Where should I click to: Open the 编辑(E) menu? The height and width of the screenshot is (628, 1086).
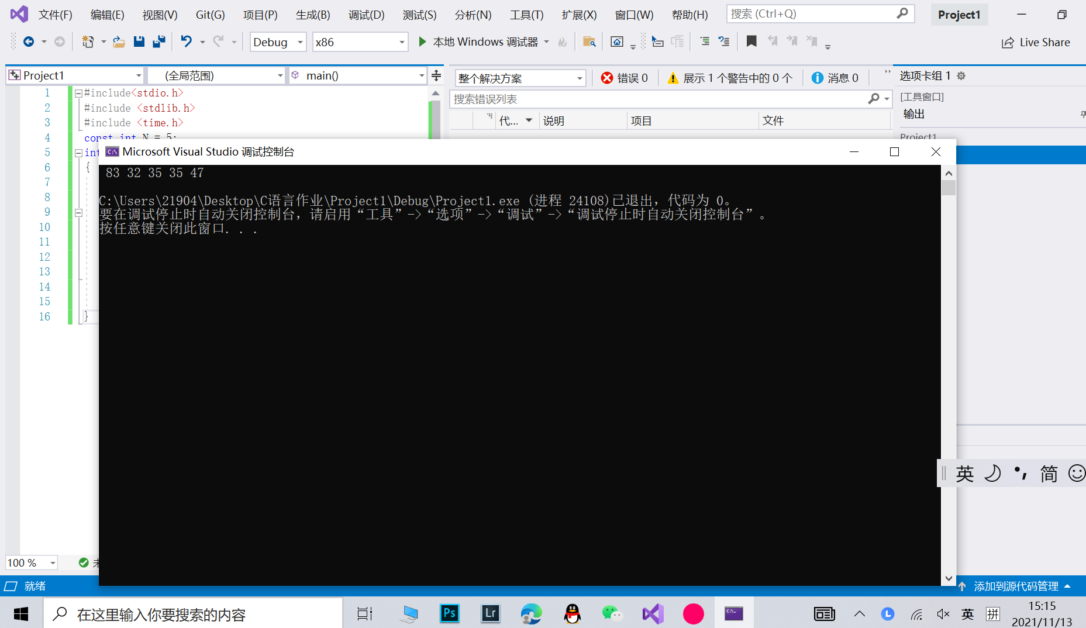108,15
